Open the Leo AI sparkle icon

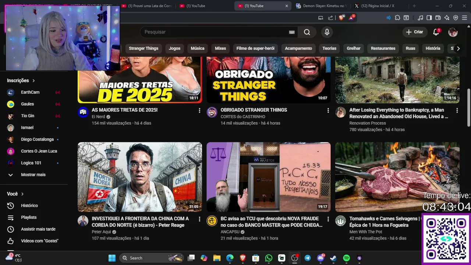click(447, 18)
